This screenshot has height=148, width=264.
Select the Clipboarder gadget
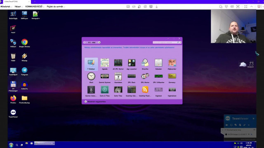click(172, 64)
